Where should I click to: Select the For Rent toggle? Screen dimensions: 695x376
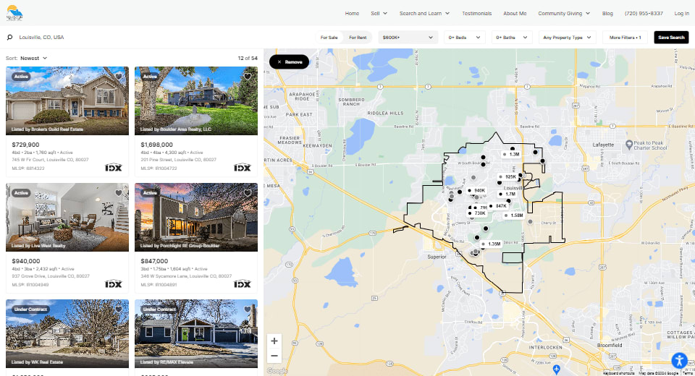tap(358, 37)
